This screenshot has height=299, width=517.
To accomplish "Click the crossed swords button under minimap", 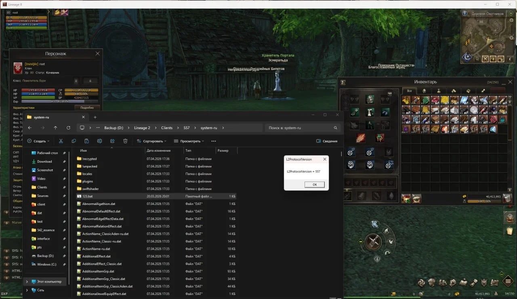I will tap(485, 59).
